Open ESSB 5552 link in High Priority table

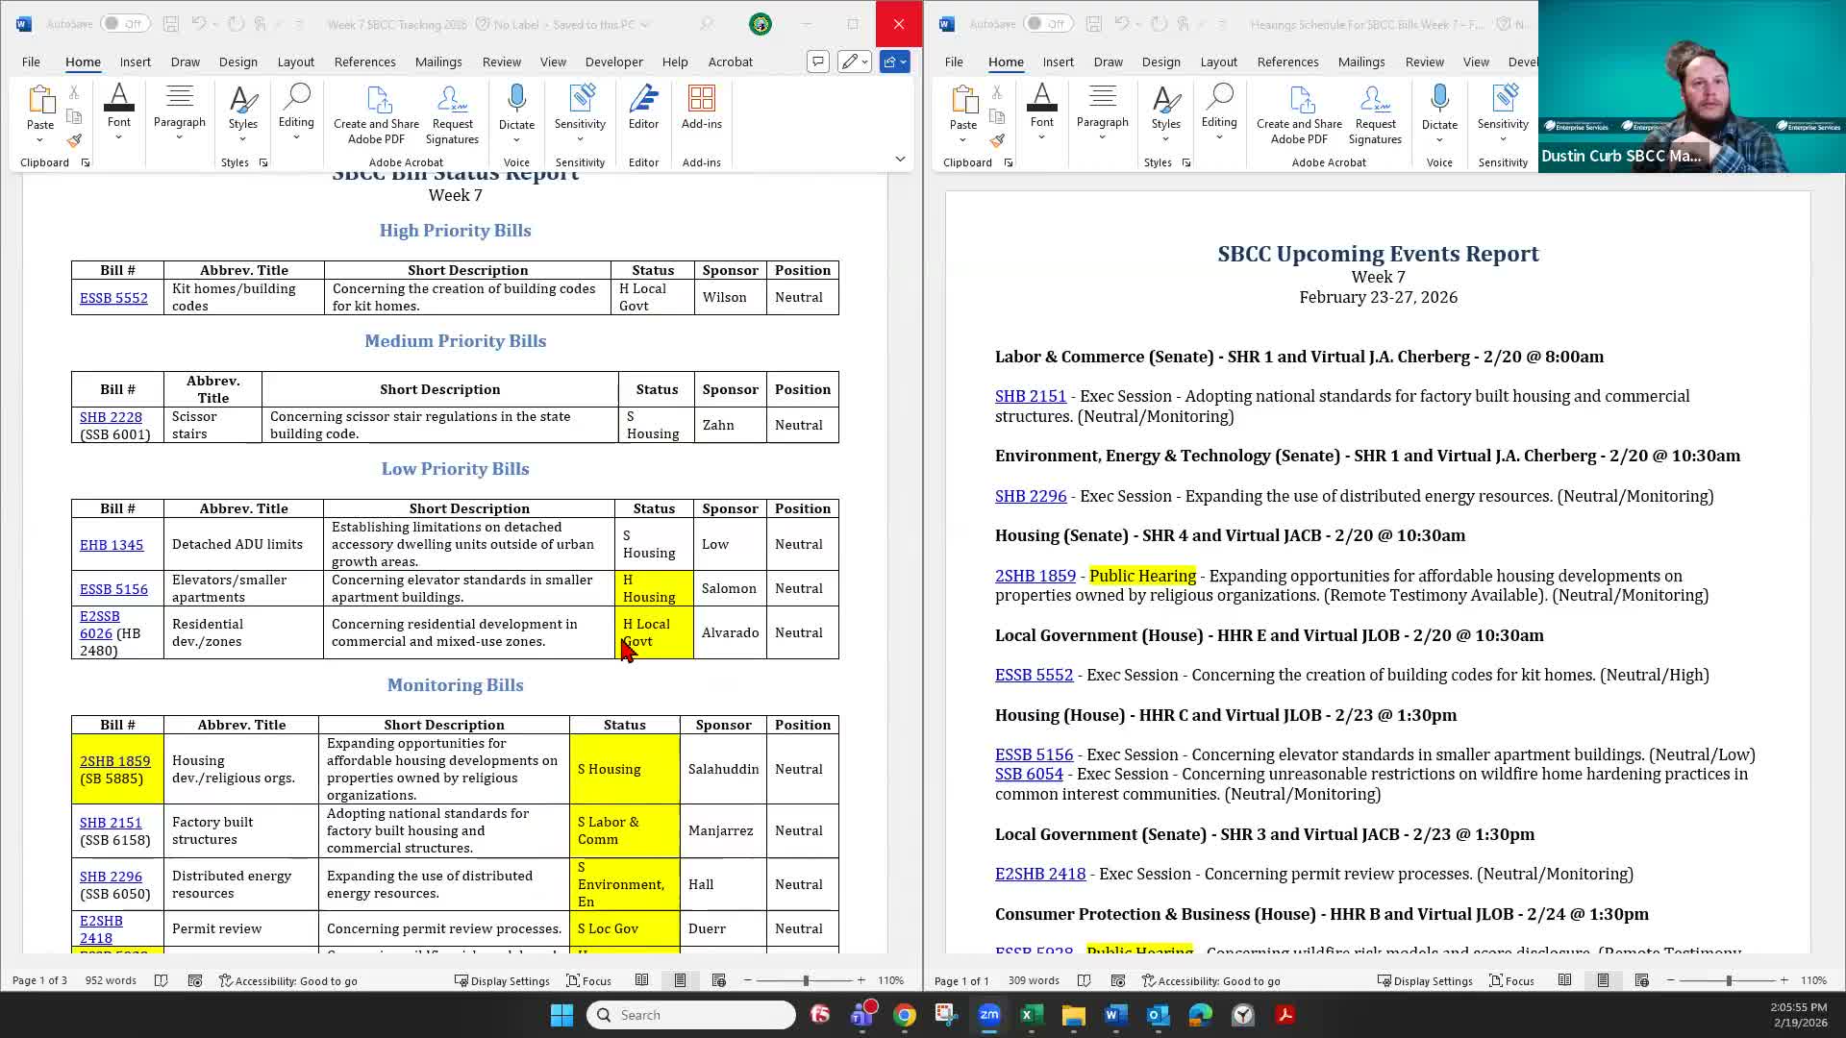[x=113, y=298]
